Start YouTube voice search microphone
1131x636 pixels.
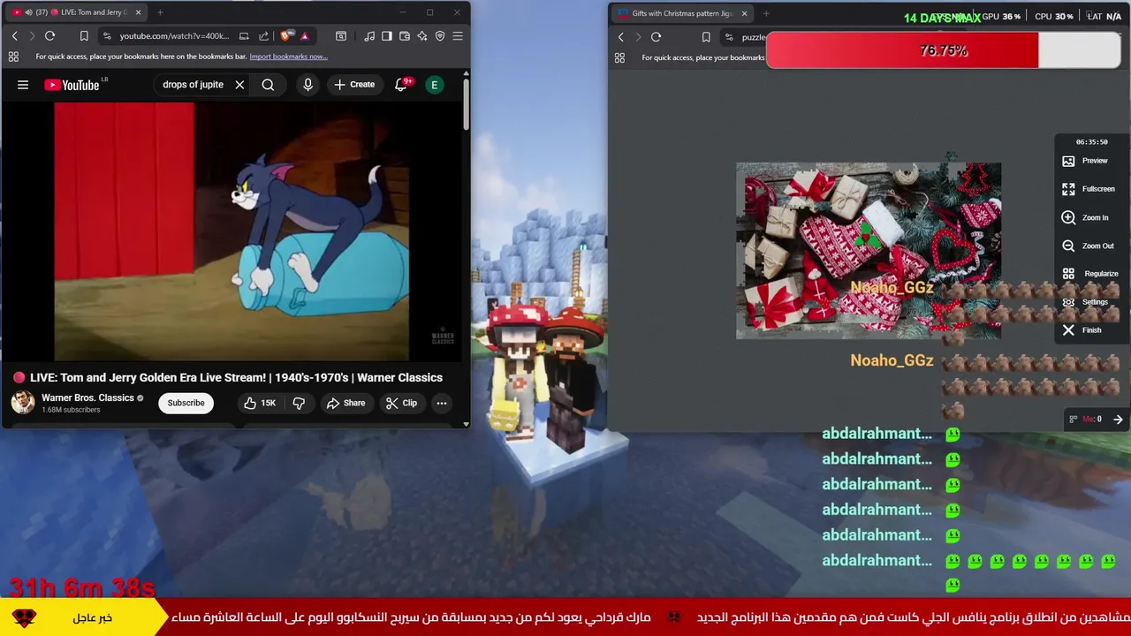307,85
